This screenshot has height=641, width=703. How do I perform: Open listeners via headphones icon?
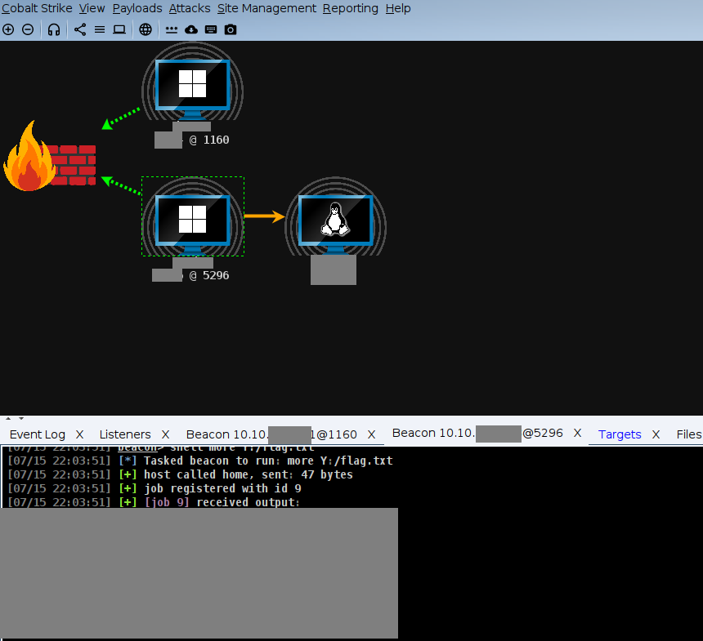tap(54, 29)
